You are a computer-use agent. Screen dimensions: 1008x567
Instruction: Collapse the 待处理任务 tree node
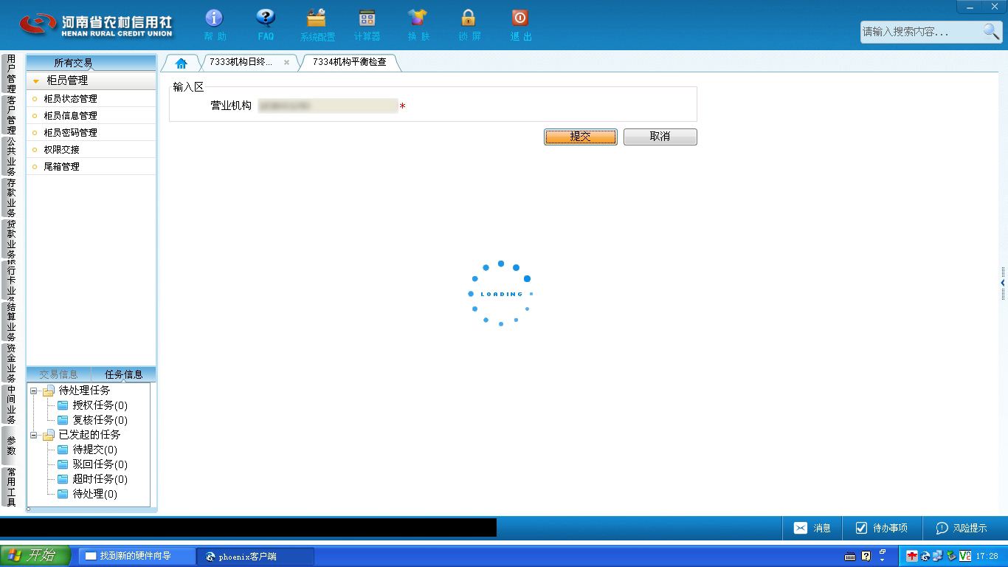pyautogui.click(x=34, y=391)
